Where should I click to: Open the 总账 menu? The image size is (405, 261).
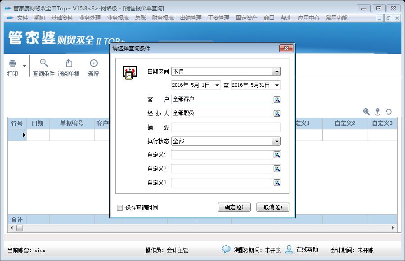(x=140, y=18)
